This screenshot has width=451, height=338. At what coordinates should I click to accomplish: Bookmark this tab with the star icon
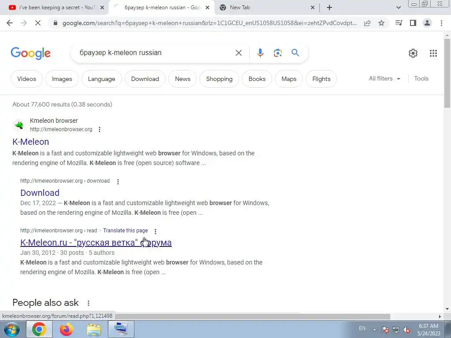381,23
